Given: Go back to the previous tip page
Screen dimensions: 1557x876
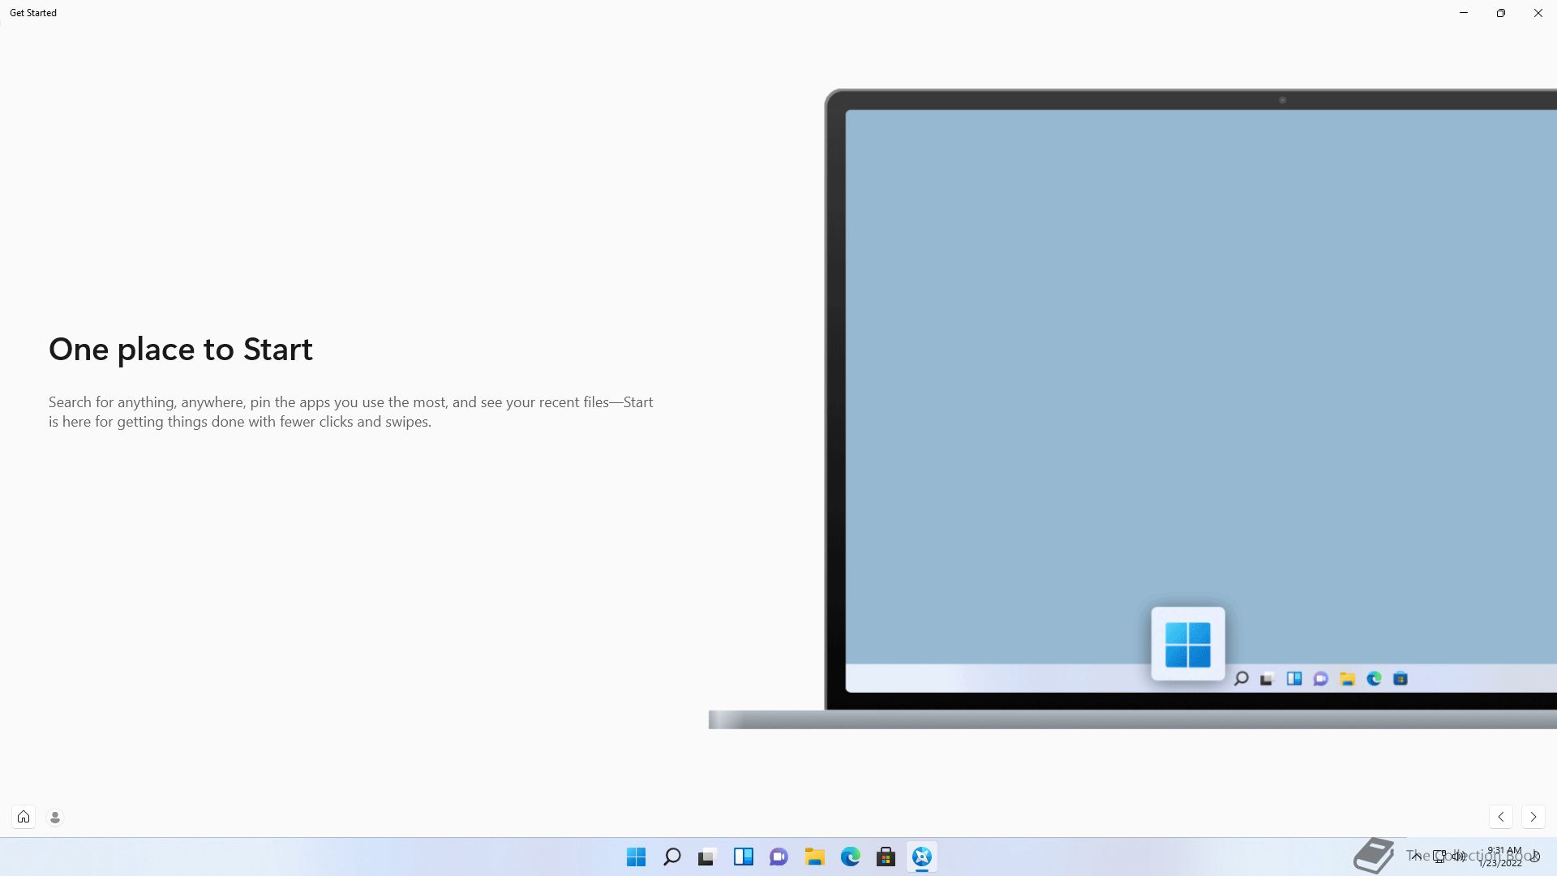Looking at the screenshot, I should point(1501,817).
